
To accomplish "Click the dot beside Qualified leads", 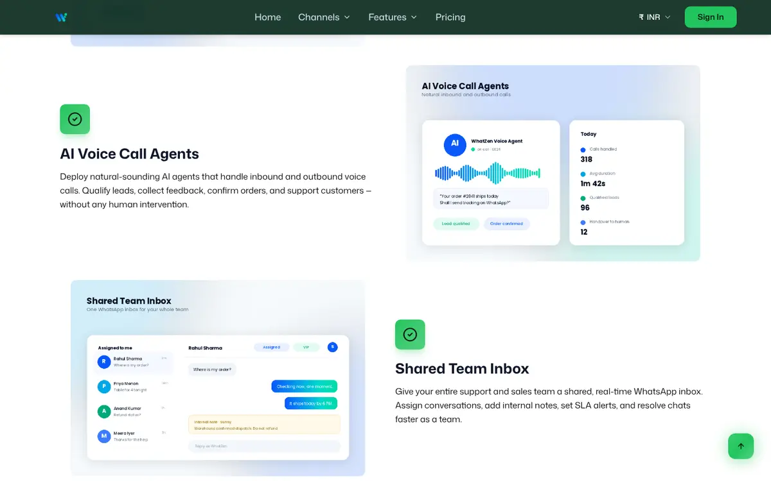I will (583, 198).
